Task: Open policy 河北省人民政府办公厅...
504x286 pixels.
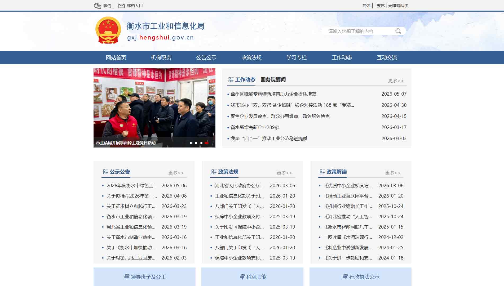Action: pyautogui.click(x=239, y=186)
